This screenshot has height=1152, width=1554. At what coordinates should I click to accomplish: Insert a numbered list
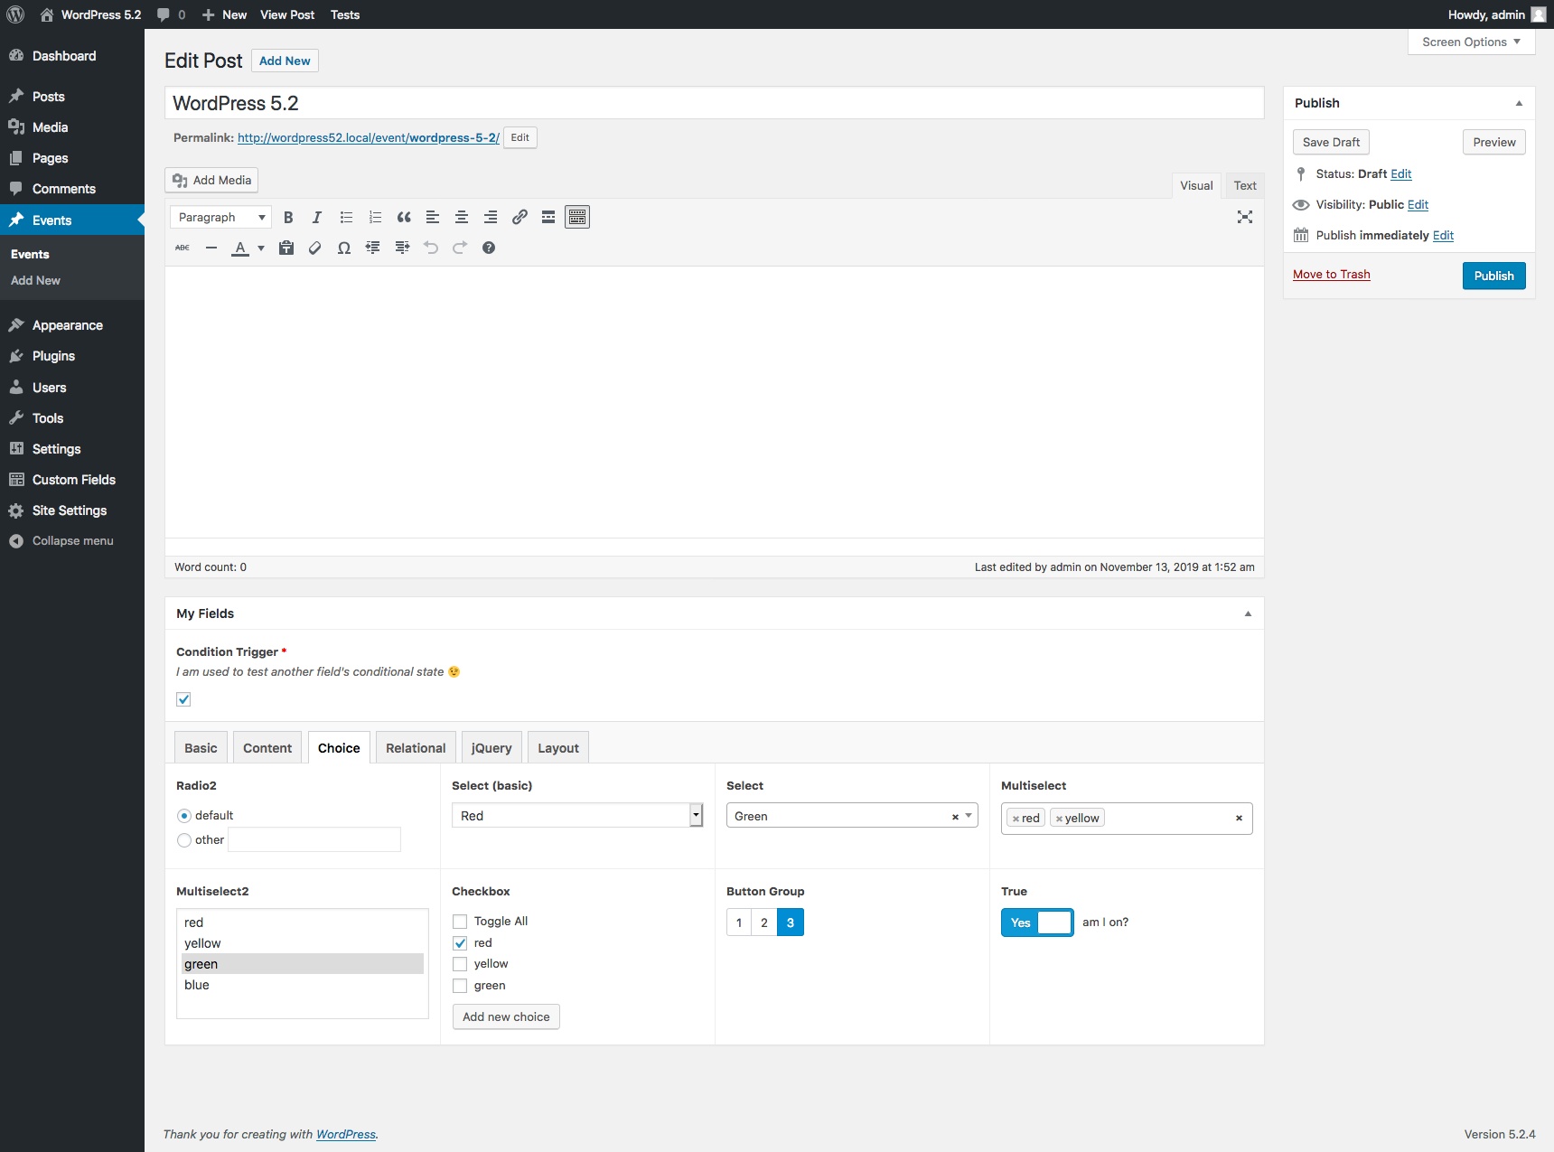[x=375, y=217]
